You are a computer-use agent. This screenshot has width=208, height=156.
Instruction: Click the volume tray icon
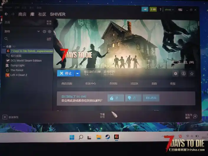pyautogui.click(x=192, y=136)
